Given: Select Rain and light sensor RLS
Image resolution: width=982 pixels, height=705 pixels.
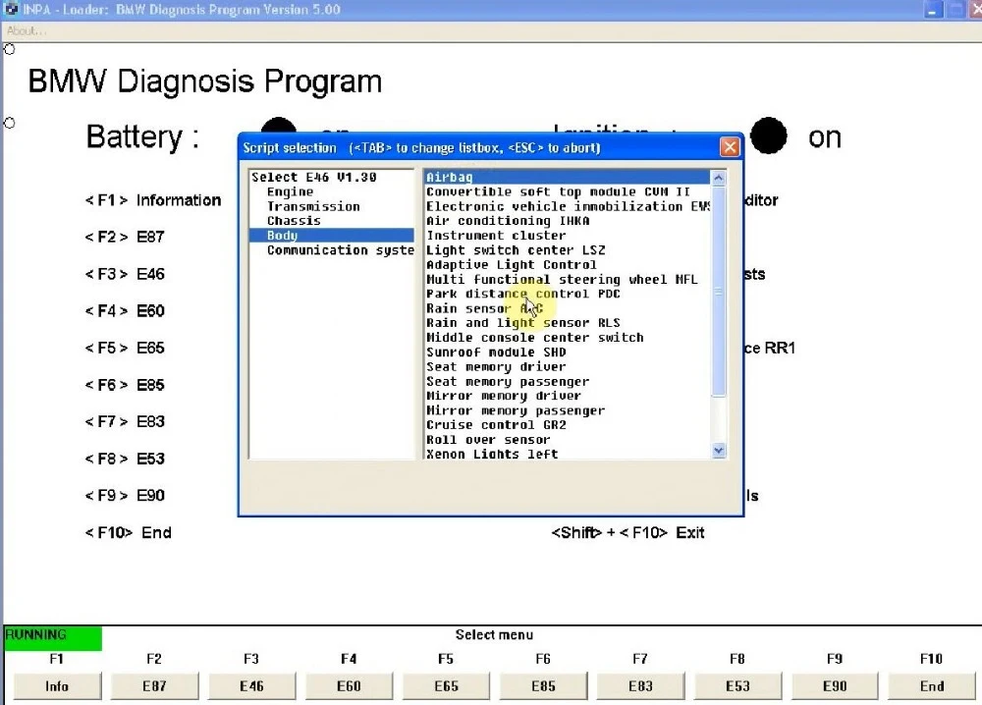Looking at the screenshot, I should [568, 322].
